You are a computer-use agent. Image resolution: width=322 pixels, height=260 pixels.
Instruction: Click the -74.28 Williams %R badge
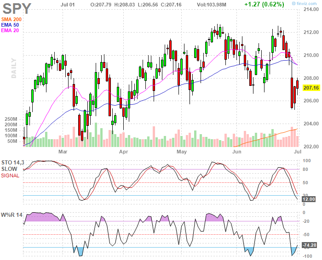pyautogui.click(x=310, y=245)
